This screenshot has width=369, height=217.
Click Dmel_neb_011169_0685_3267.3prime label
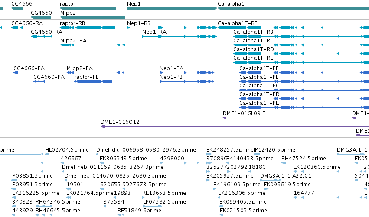pyautogui.click(x=112, y=167)
